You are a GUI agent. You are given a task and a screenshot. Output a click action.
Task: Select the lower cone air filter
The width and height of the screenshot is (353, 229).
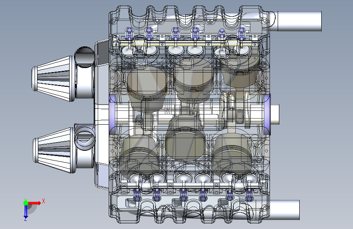pos(54,150)
